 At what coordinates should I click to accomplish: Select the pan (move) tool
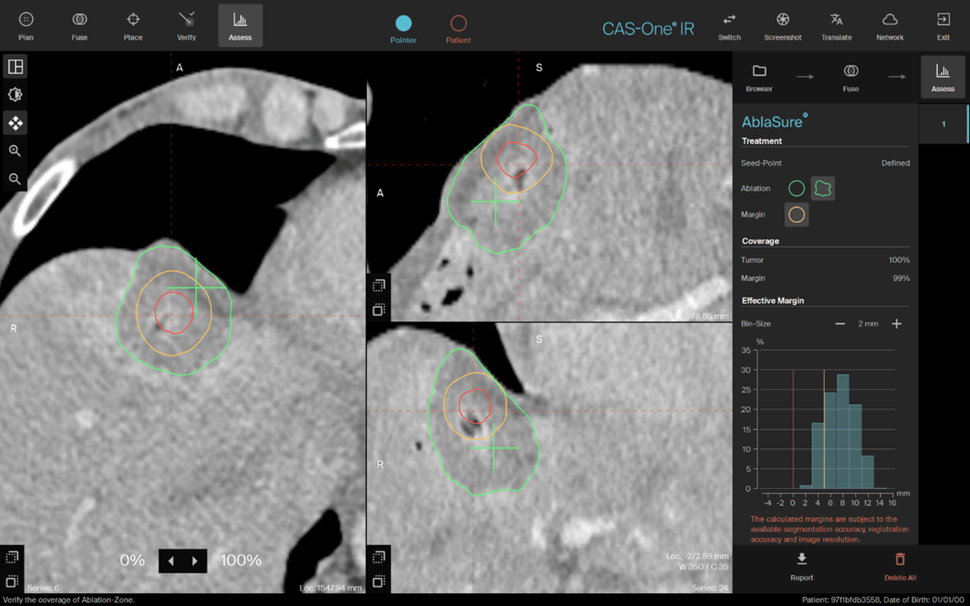coord(15,123)
